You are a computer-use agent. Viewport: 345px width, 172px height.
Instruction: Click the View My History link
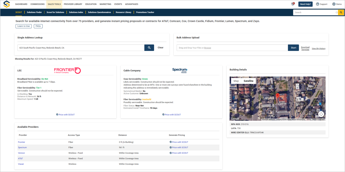(319, 48)
